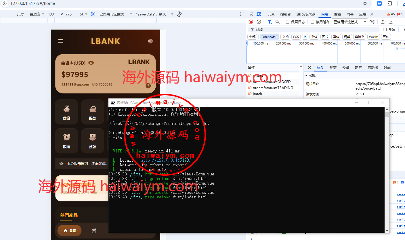Open the zoom percentage dropdown in device toolbar
Screen dimensions: 405x240
[x=84, y=14]
